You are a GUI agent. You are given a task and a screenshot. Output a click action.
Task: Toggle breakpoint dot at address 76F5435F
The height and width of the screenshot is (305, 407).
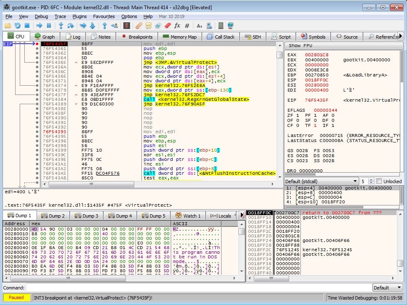click(37, 44)
